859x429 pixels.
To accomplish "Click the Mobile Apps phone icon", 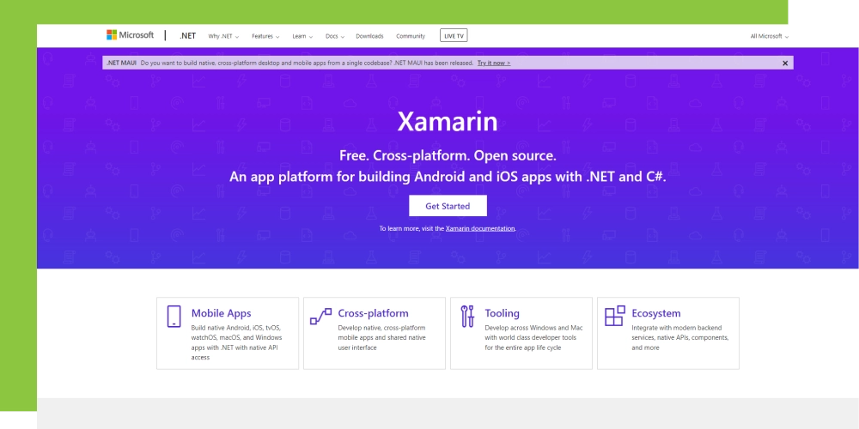I will click(174, 317).
